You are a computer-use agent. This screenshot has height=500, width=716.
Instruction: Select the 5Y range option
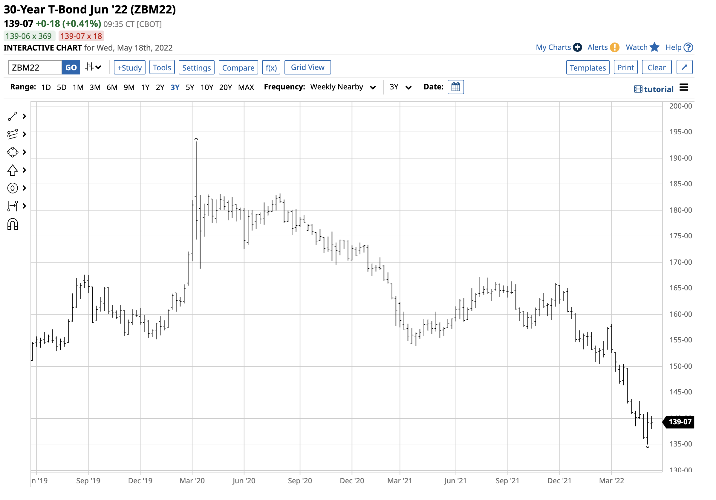point(190,87)
